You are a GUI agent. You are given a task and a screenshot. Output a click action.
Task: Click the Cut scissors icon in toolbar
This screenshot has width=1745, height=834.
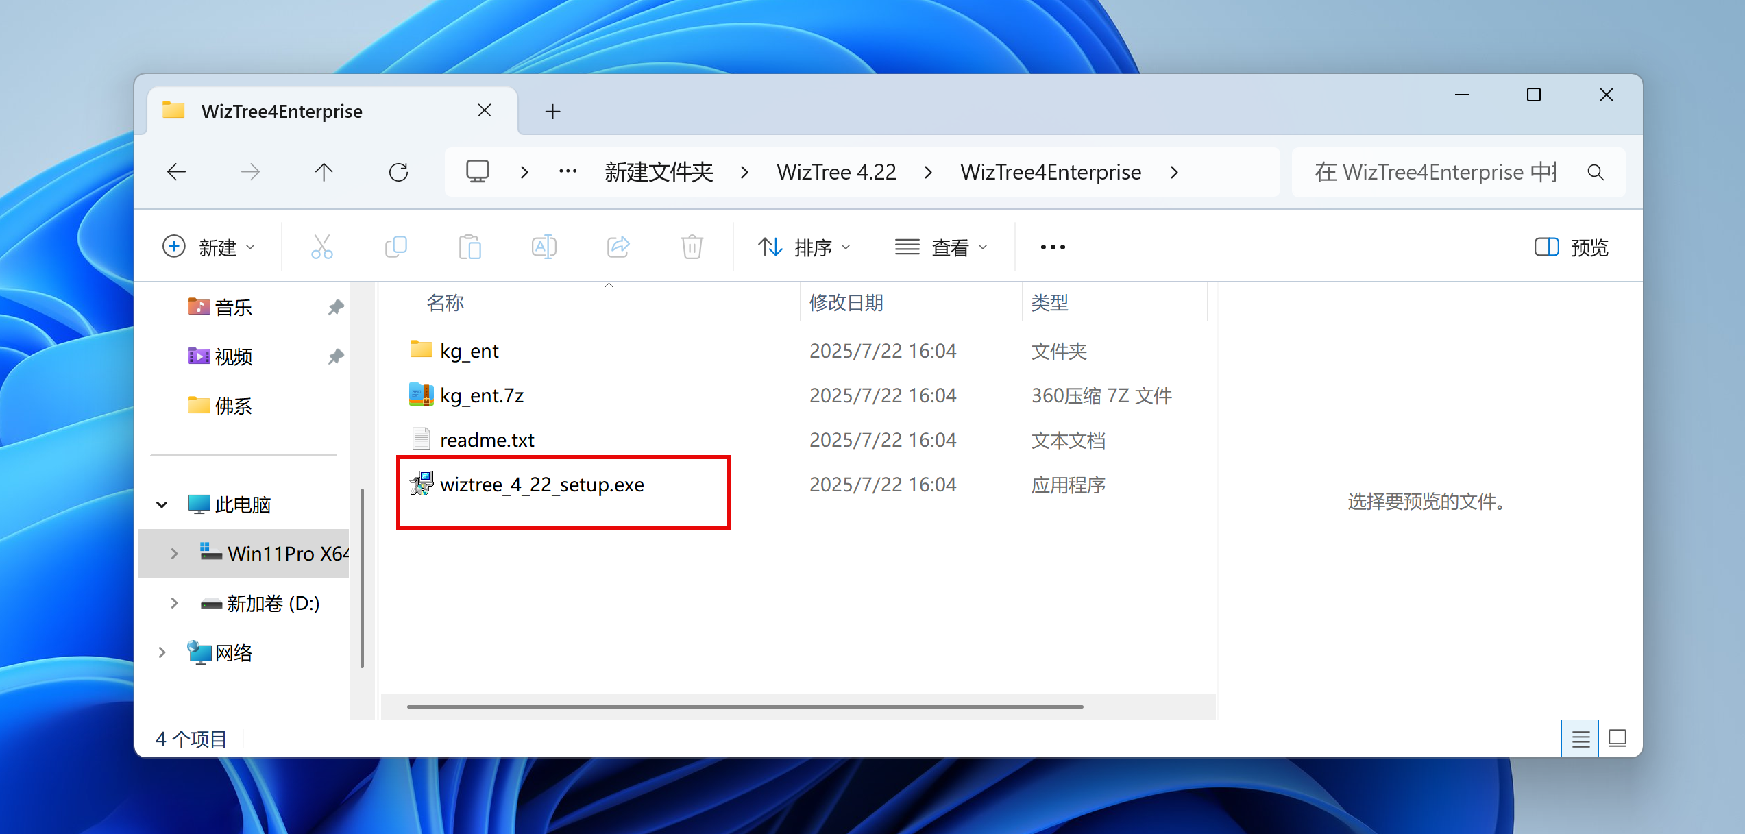[321, 247]
